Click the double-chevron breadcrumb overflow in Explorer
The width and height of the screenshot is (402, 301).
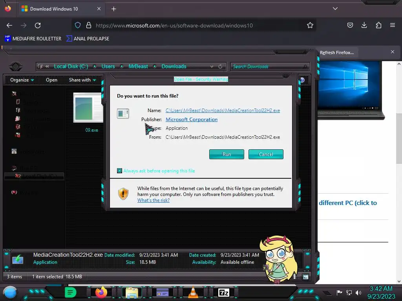pyautogui.click(x=47, y=67)
